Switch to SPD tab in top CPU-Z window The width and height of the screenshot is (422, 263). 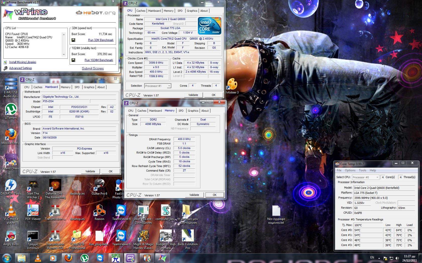pyautogui.click(x=180, y=11)
